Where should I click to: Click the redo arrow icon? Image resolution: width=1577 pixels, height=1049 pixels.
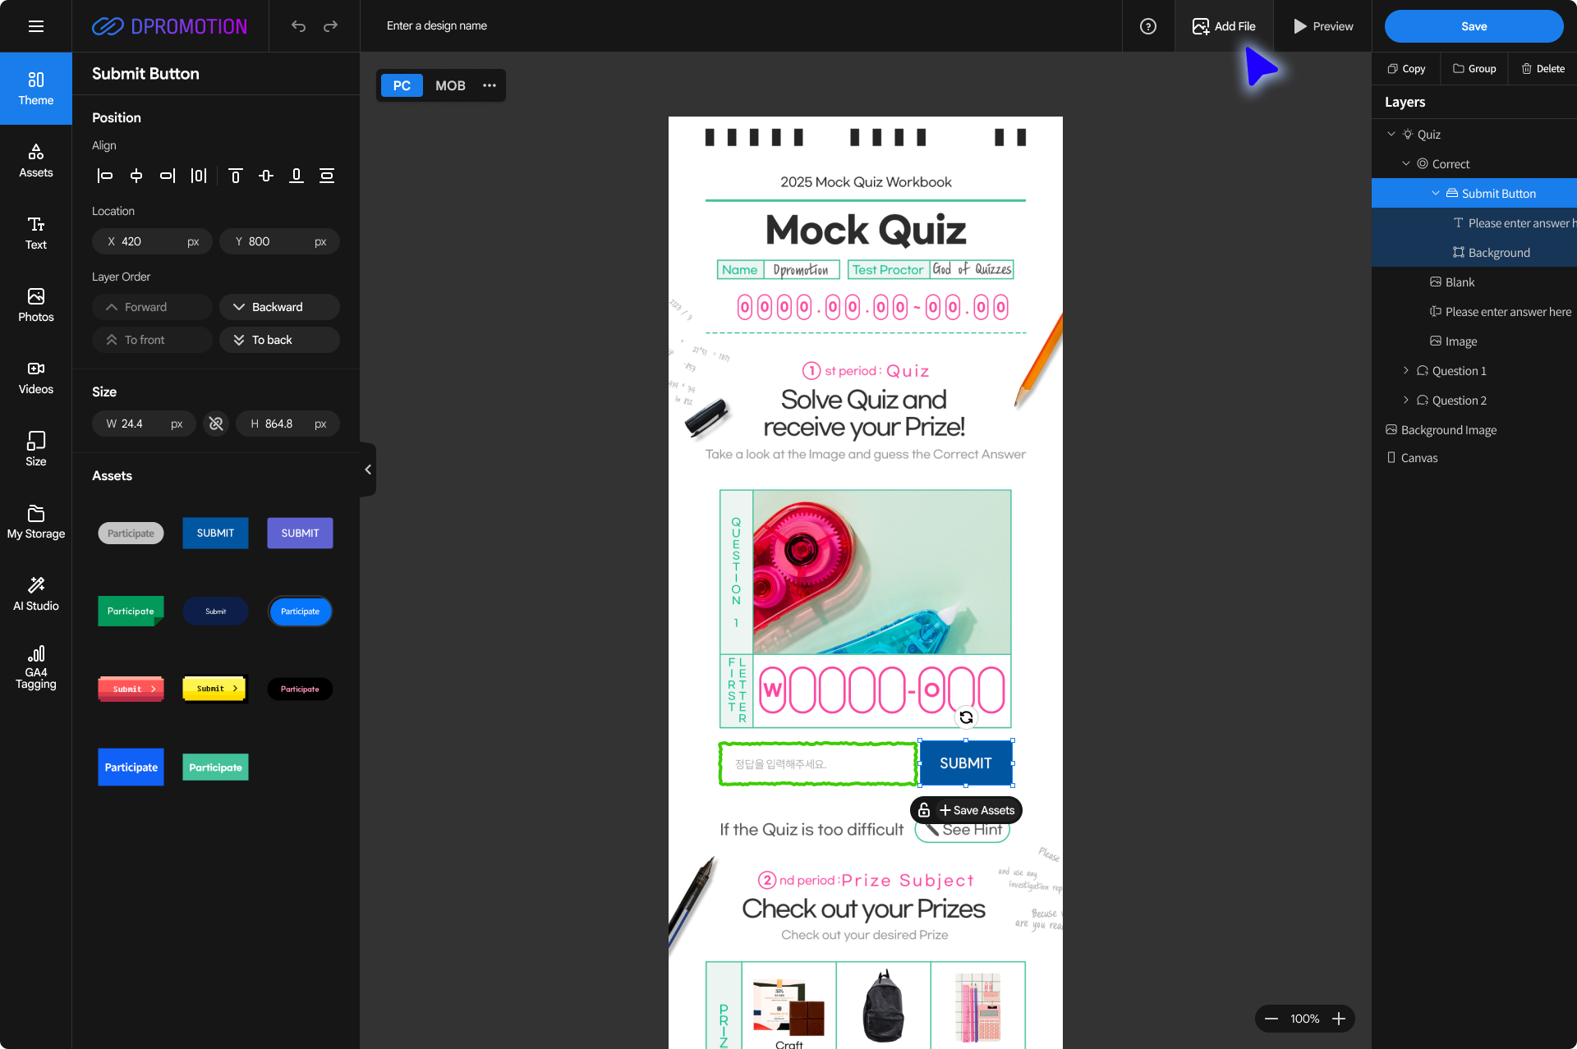(330, 26)
